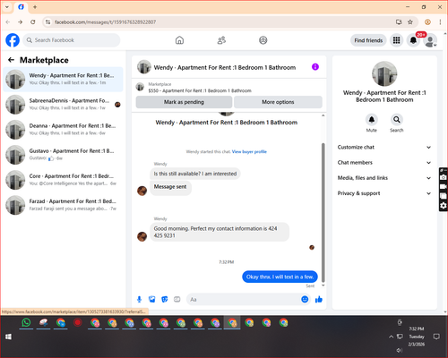Open the red record app in taskbar
The image size is (448, 358).
click(x=78, y=322)
